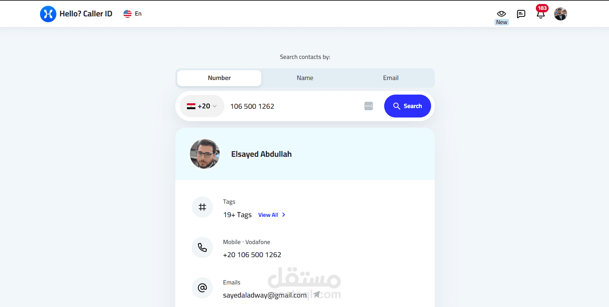Click the phone handset icon
The width and height of the screenshot is (609, 307).
click(x=202, y=247)
